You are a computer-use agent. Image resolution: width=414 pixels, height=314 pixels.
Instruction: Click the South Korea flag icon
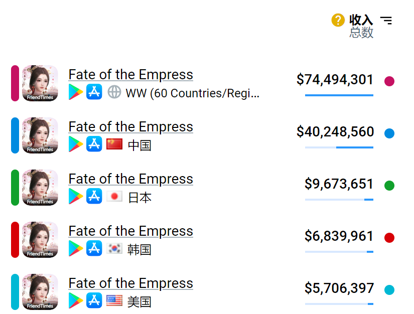114,248
